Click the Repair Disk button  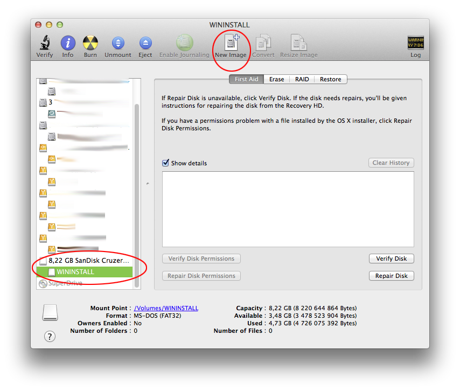tap(392, 276)
